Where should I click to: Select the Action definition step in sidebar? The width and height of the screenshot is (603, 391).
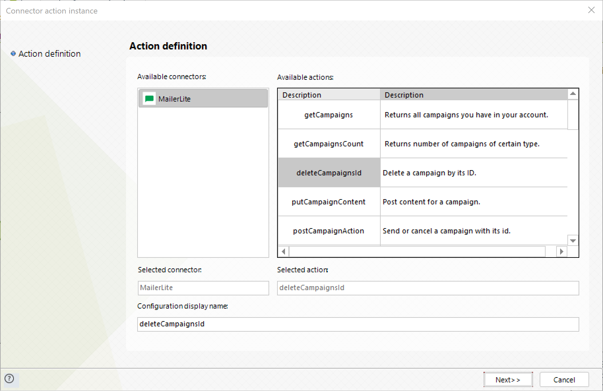point(49,54)
